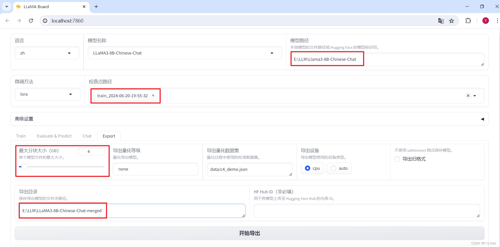
Task: Open the 导出量化等级 none dropdown
Action: point(156,169)
